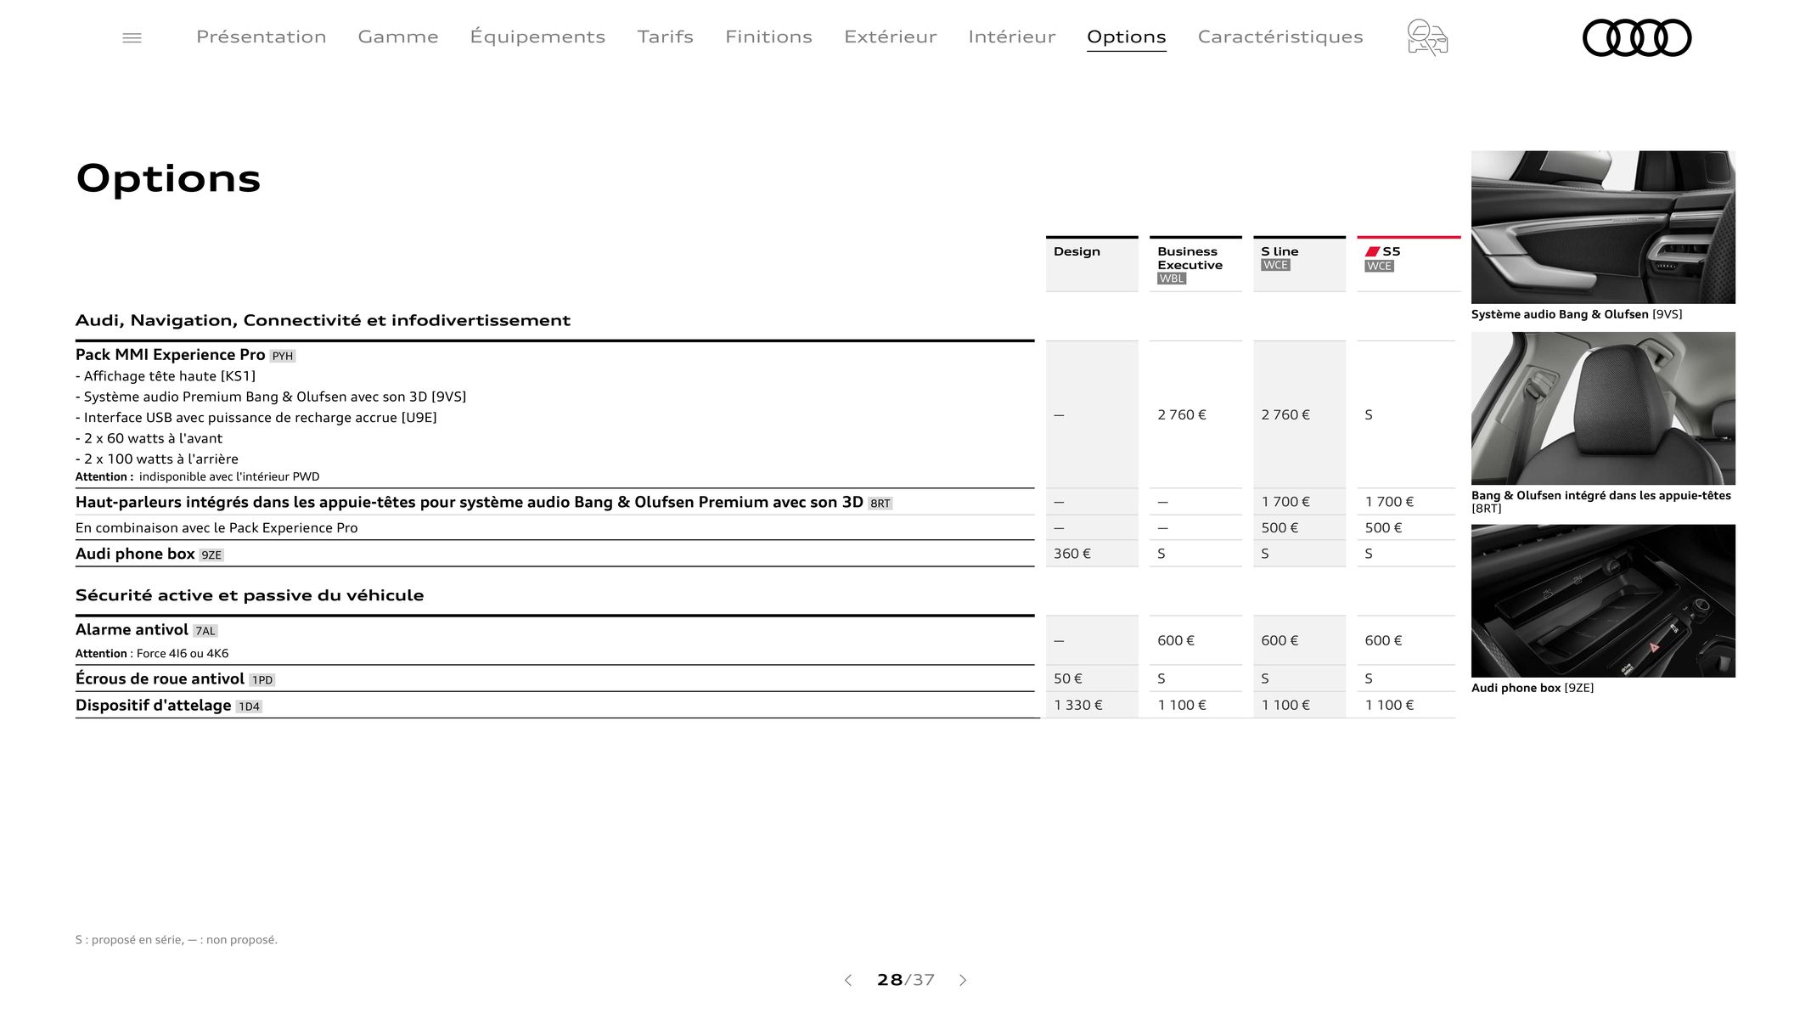1811x1019 pixels.
Task: Click the 1D4 option code
Action: coord(249,707)
